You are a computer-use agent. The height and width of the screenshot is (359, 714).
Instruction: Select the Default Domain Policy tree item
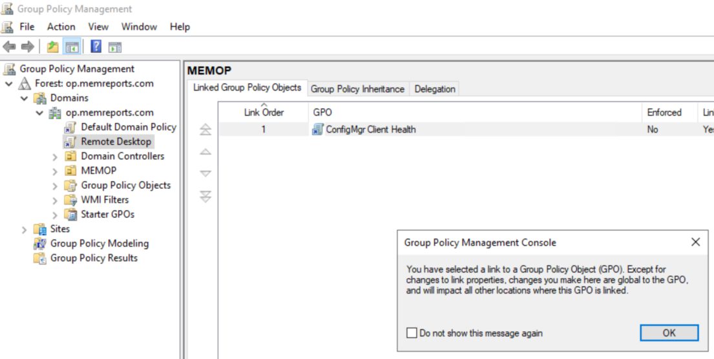(x=129, y=127)
